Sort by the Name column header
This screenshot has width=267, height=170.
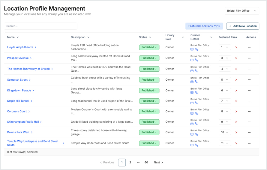tap(13, 37)
